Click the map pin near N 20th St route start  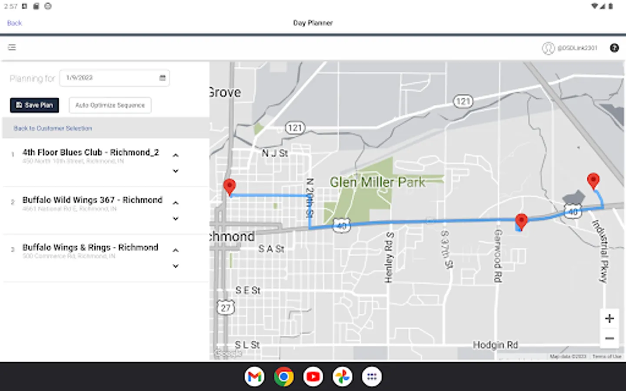(230, 187)
